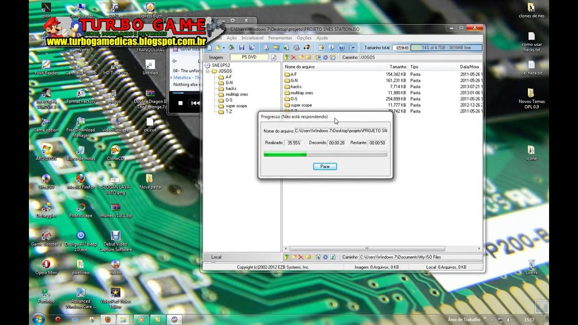Click the Windows Start button
This screenshot has width=578, height=325.
[x=39, y=319]
